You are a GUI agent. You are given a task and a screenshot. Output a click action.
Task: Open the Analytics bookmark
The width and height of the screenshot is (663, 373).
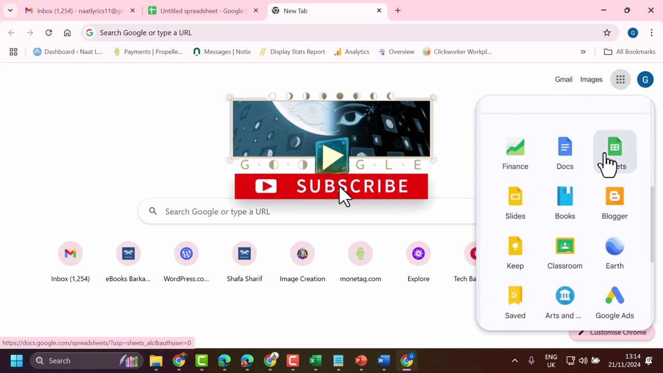click(352, 52)
